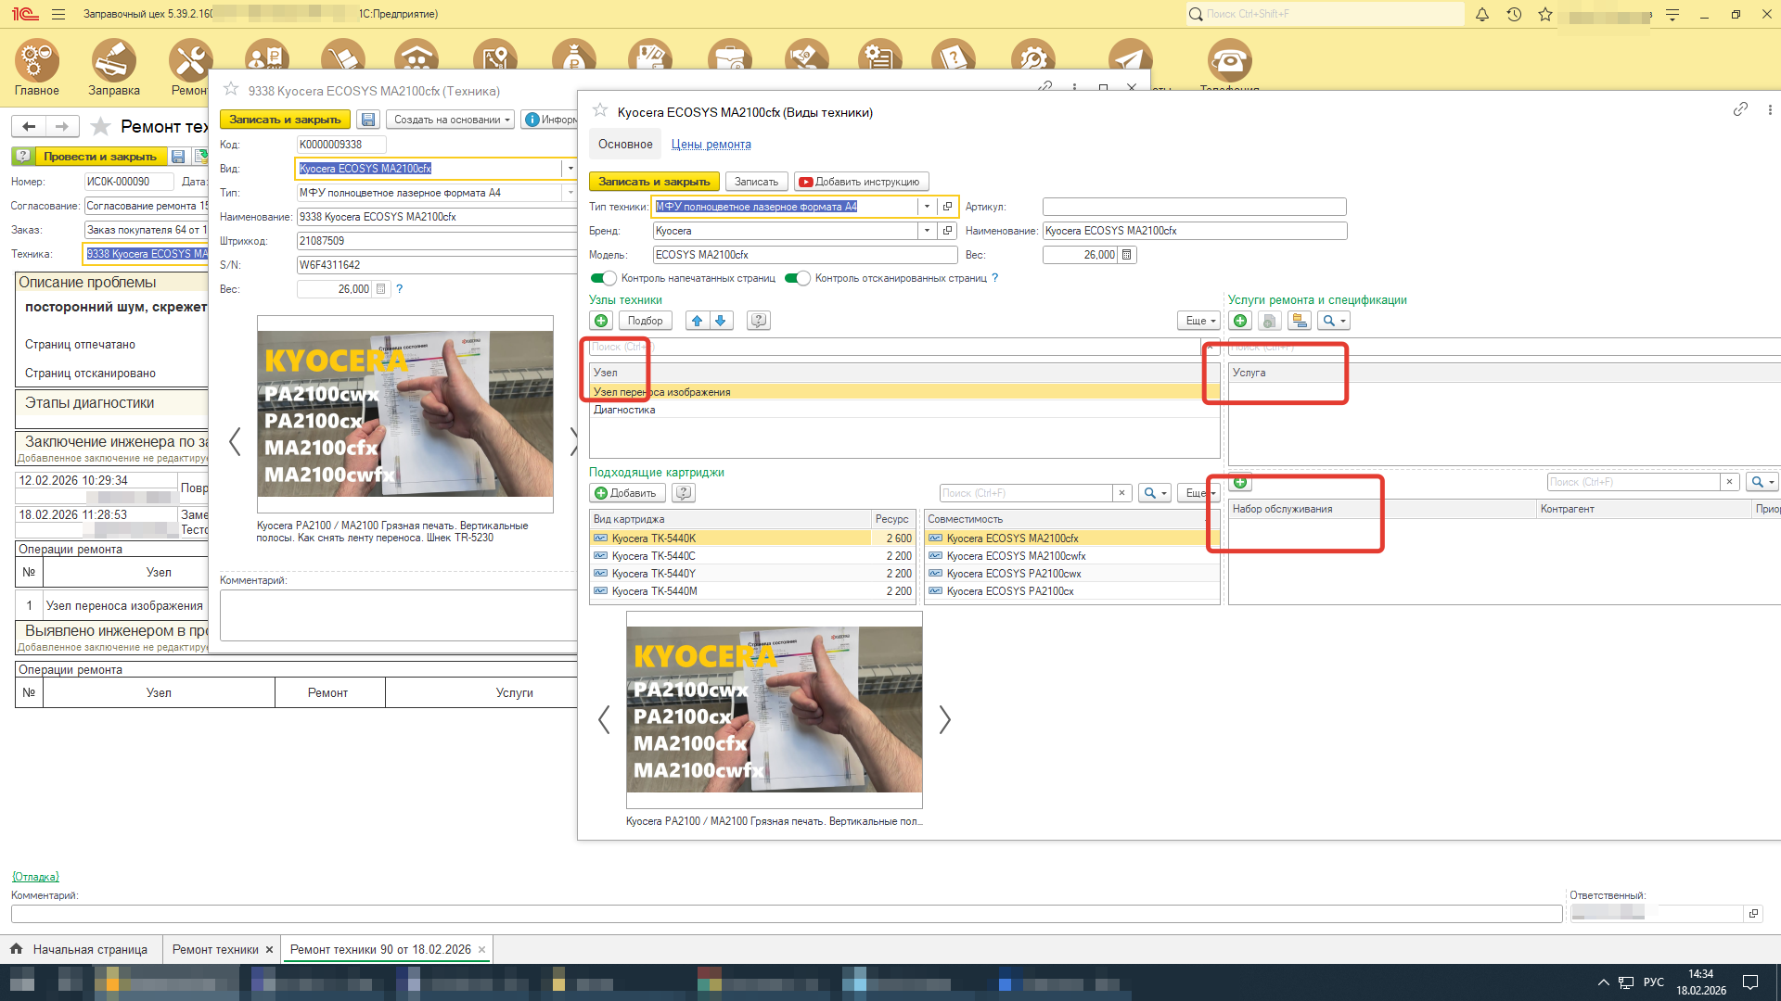Move the node down with the blue arrow
The image size is (1781, 1001).
point(721,321)
